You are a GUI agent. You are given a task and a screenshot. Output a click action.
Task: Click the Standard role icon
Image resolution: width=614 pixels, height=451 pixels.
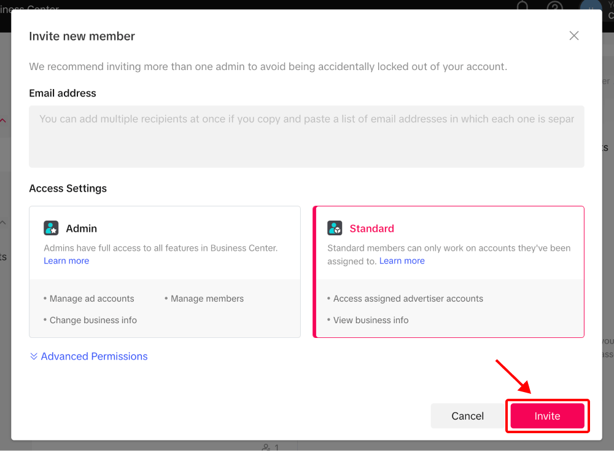pos(335,228)
